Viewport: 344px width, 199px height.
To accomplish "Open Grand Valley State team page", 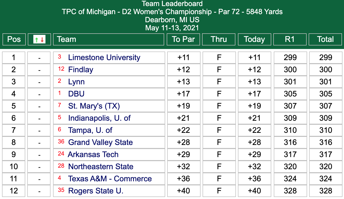I will pos(100,142).
